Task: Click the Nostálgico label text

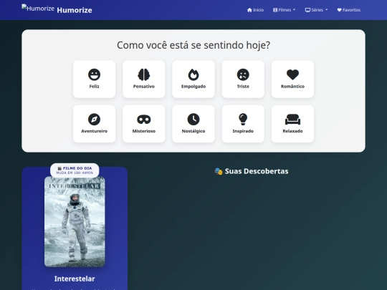Action: (x=193, y=131)
